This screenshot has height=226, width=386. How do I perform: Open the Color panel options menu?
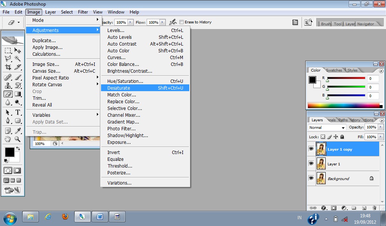click(381, 71)
